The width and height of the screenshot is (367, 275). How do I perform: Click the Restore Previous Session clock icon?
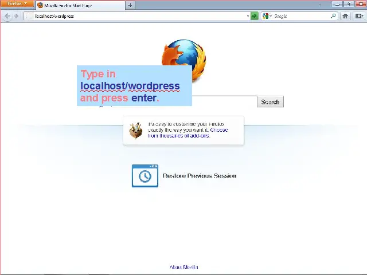pos(145,176)
